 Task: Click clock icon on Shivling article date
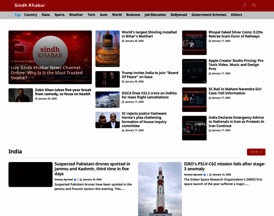point(123,41)
